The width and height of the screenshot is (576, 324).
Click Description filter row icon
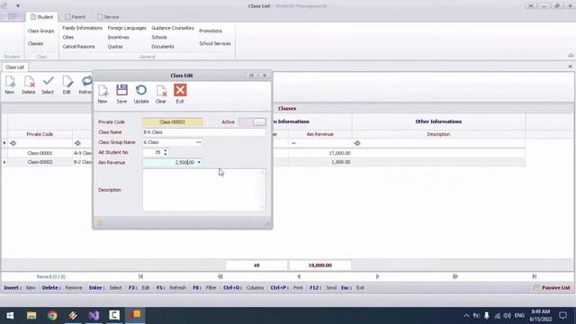point(357,143)
